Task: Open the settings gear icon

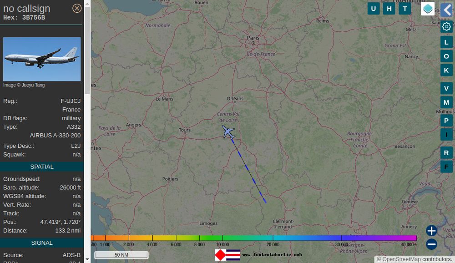Action: coord(446,27)
